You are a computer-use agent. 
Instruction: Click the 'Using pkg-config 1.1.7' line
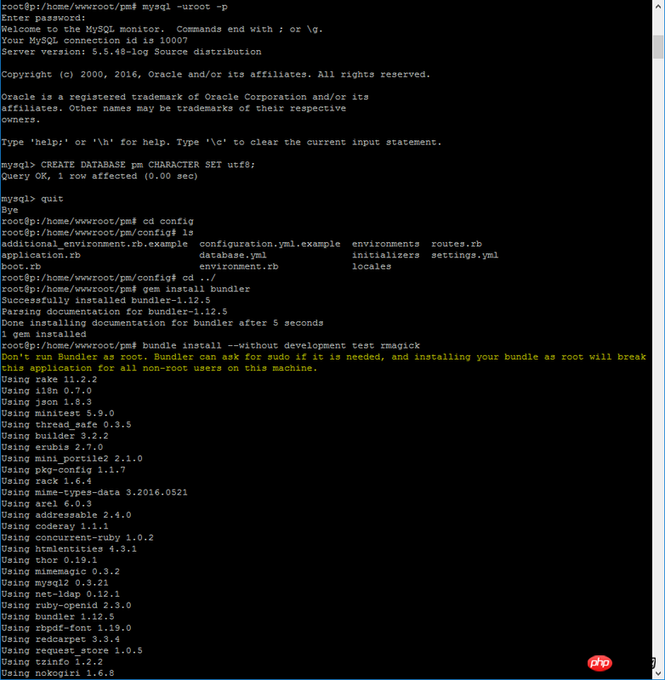point(63,469)
